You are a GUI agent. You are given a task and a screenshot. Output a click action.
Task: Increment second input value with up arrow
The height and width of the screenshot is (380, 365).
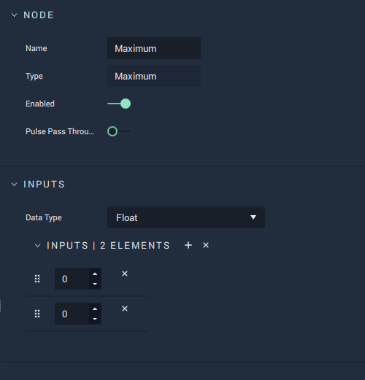(95, 309)
